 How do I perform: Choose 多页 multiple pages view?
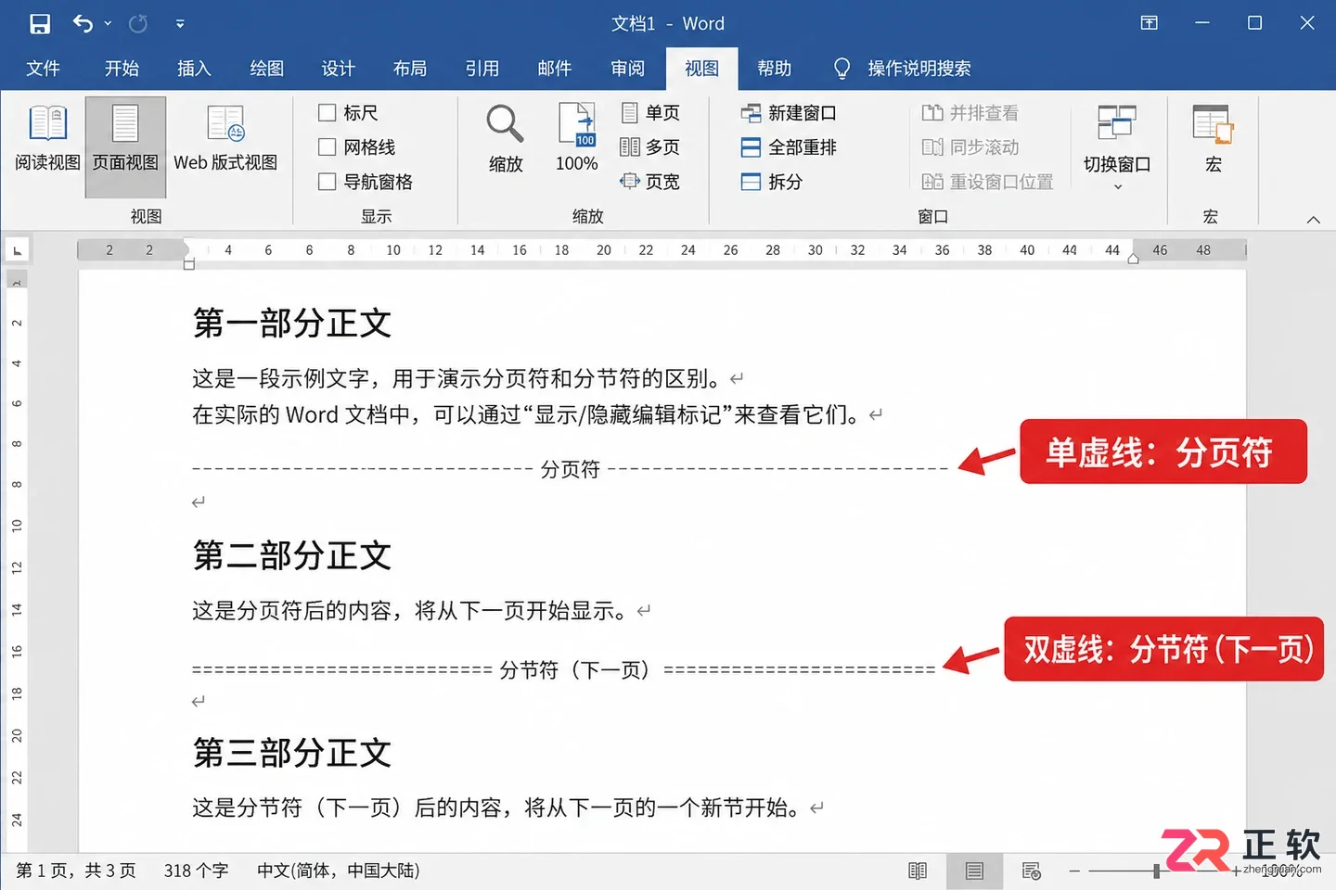pyautogui.click(x=650, y=147)
